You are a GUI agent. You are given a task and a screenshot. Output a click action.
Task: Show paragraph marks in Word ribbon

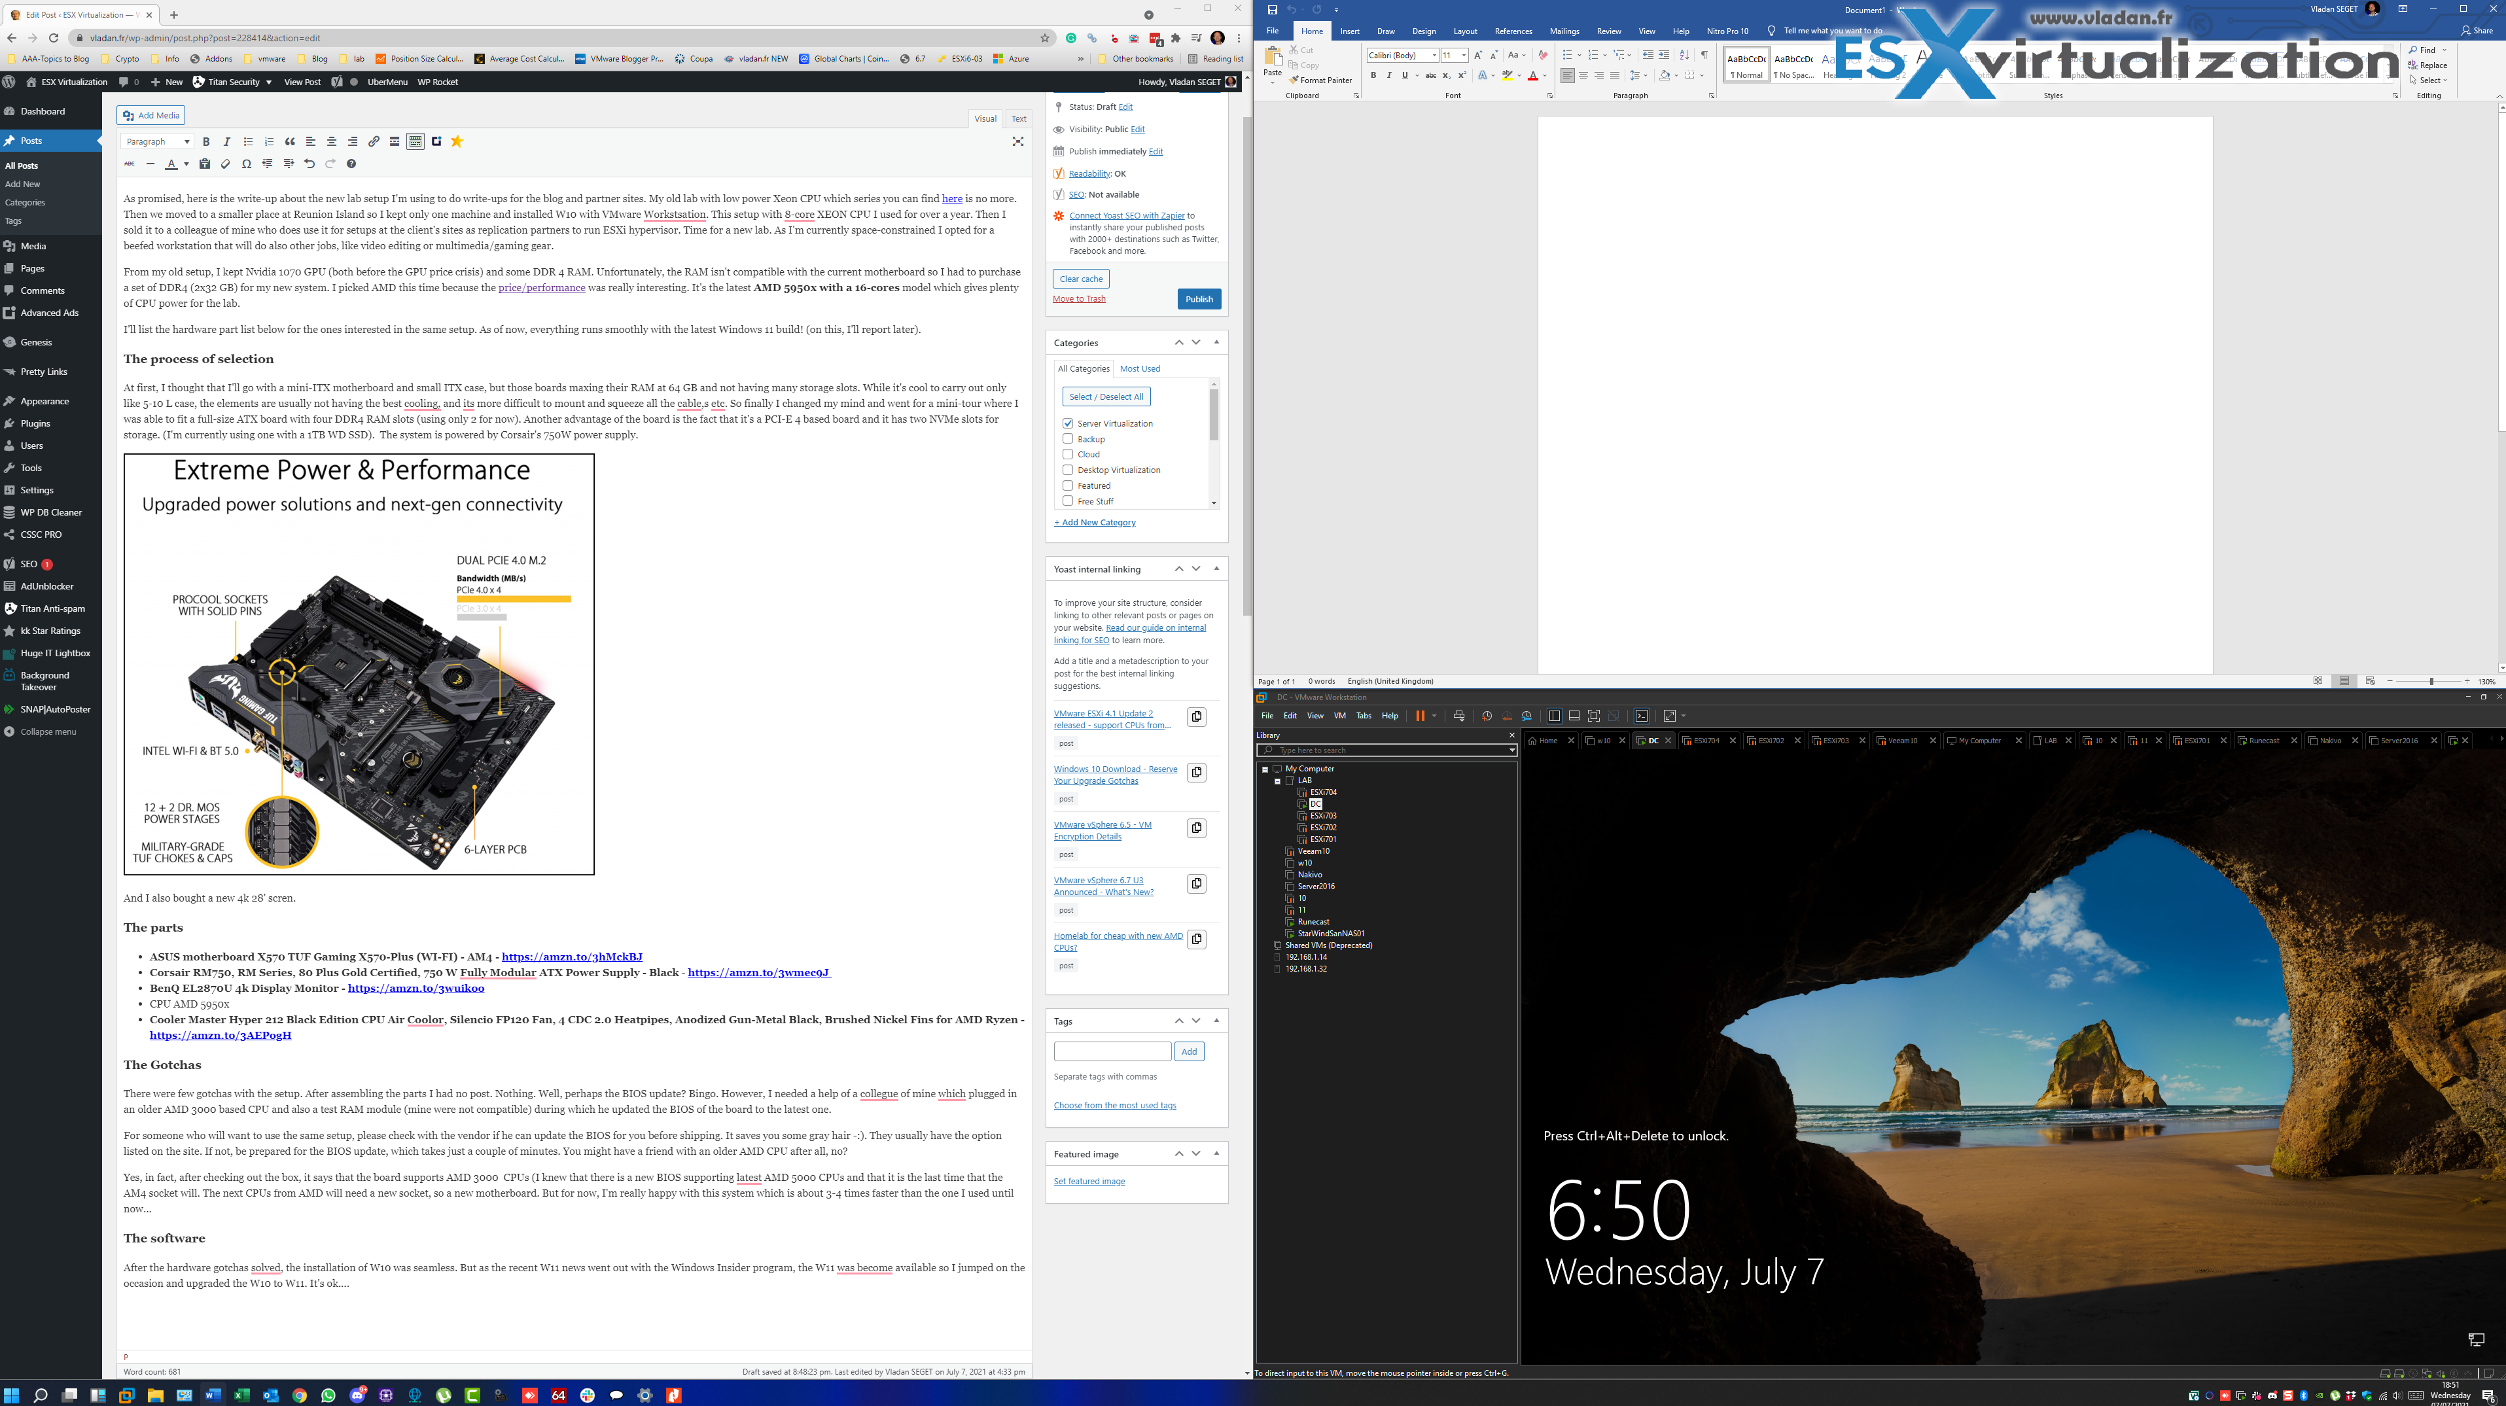tap(1703, 56)
